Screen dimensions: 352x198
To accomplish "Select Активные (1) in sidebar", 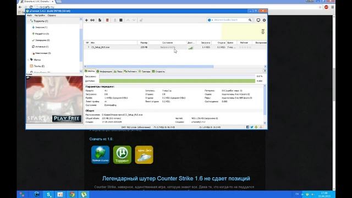I will 40,47.
